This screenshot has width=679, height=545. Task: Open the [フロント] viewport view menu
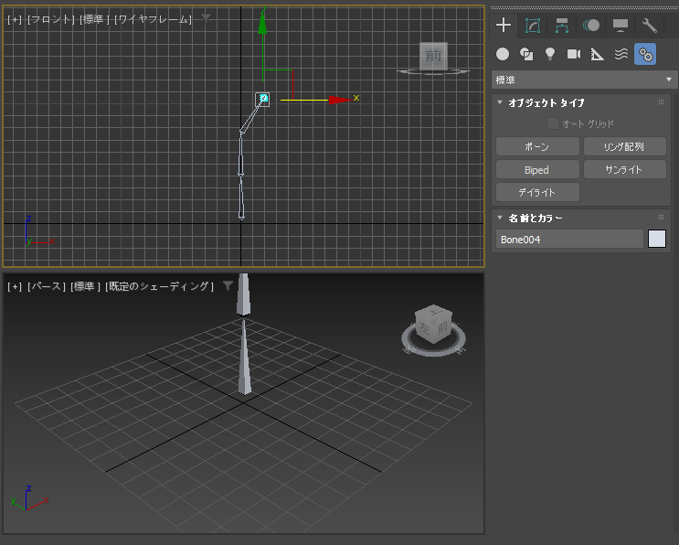coord(50,19)
